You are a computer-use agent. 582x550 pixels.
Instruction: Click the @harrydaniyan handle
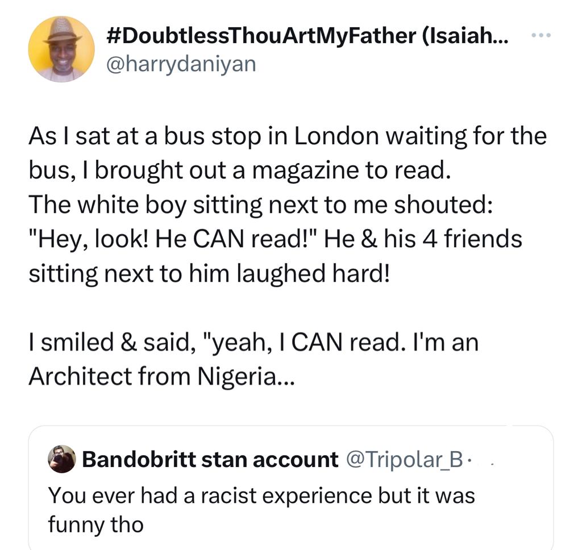(x=181, y=64)
